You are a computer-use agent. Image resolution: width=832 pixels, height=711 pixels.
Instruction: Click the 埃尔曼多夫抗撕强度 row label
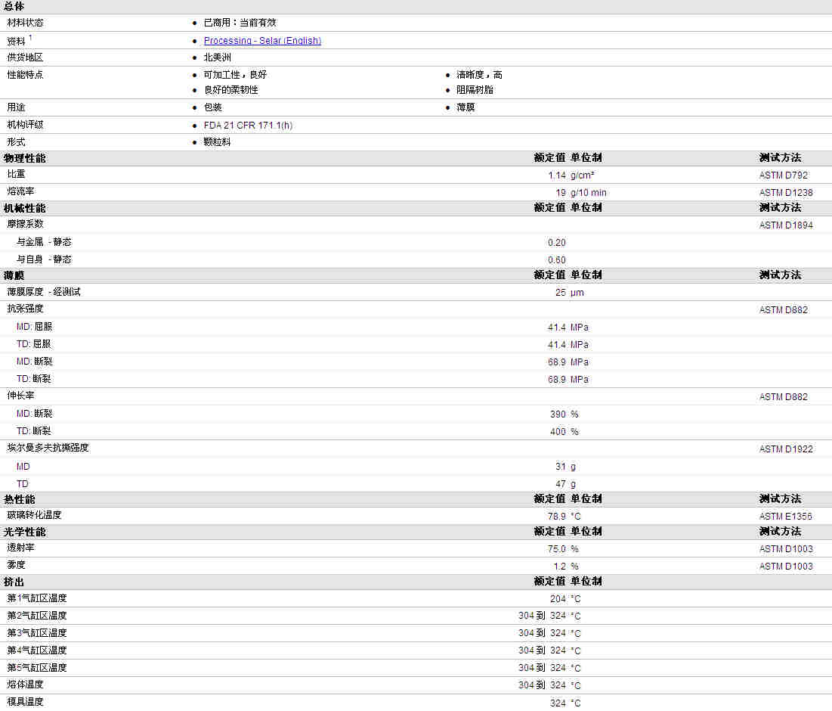pyautogui.click(x=48, y=448)
